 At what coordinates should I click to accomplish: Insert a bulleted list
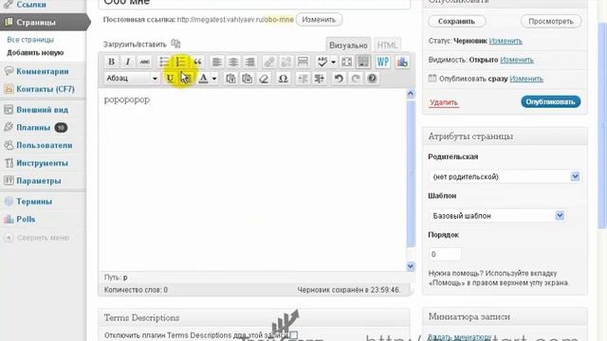[x=164, y=62]
